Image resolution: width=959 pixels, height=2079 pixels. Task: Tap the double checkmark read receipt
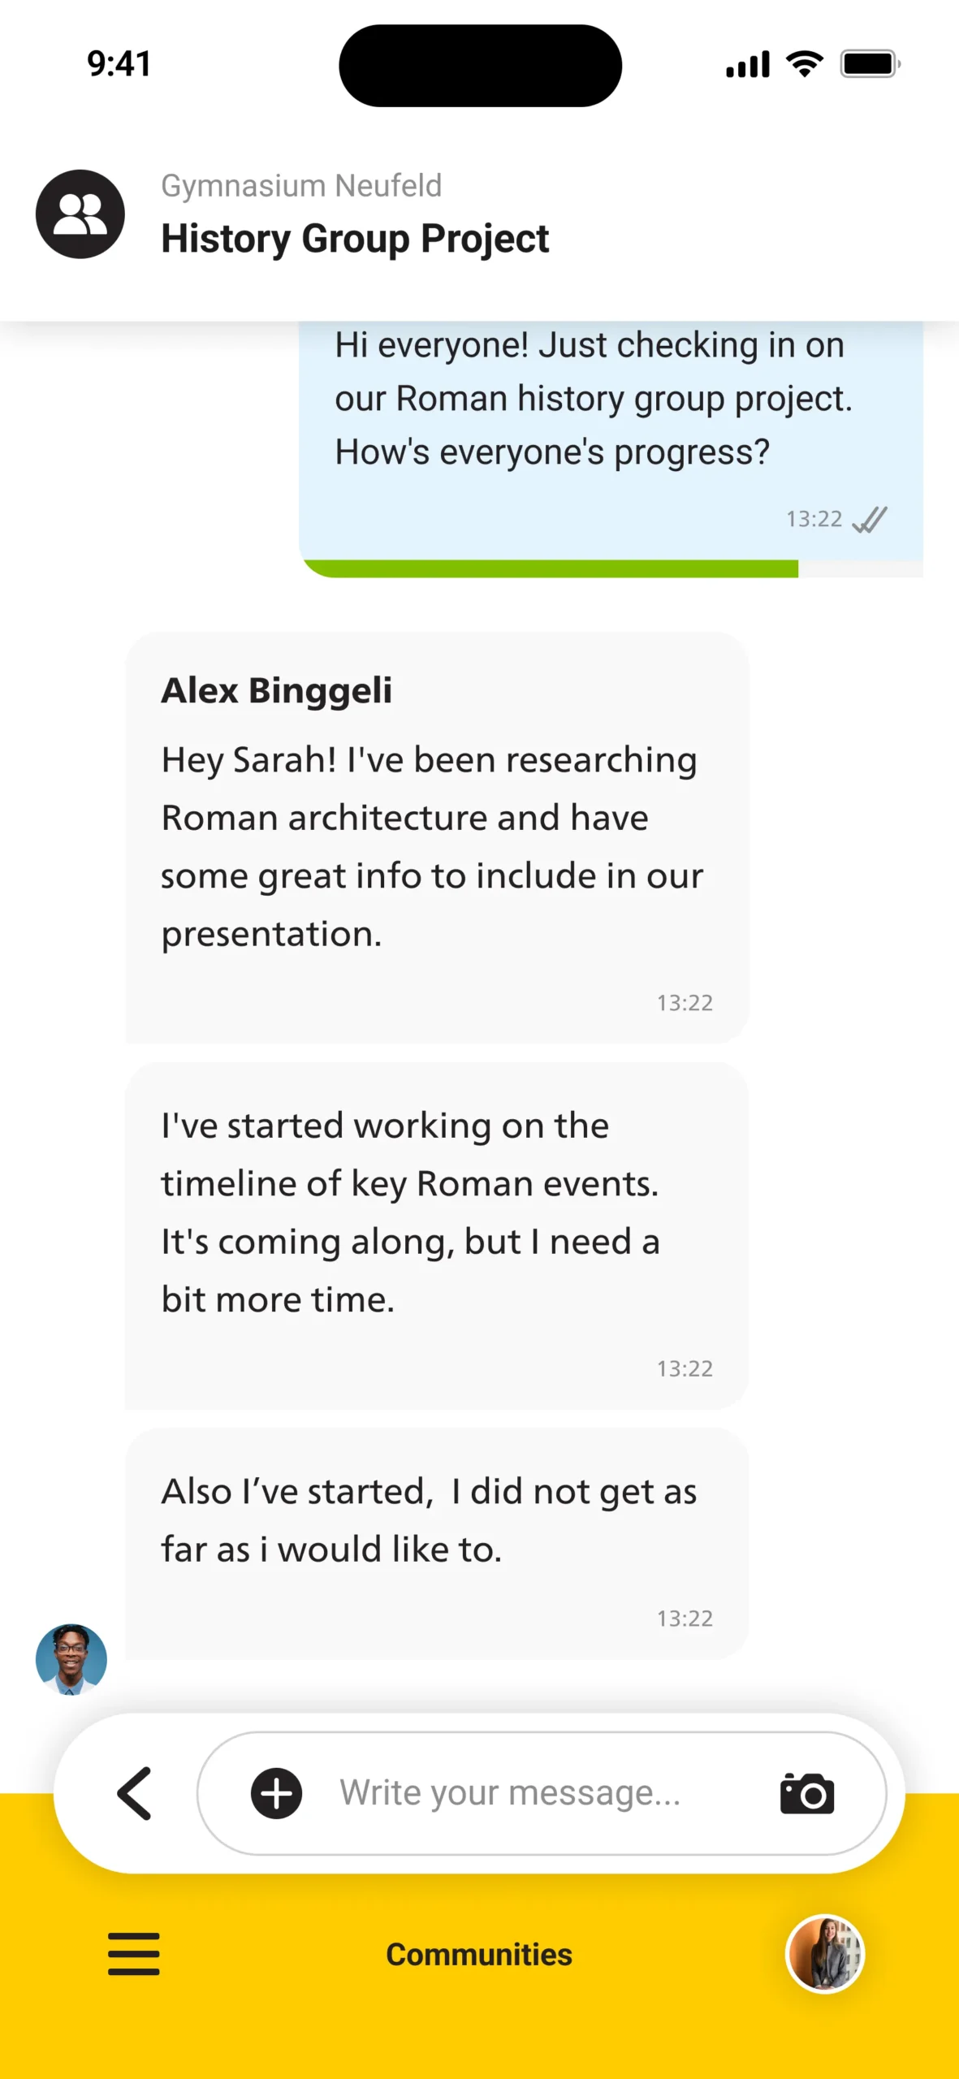[x=870, y=520]
